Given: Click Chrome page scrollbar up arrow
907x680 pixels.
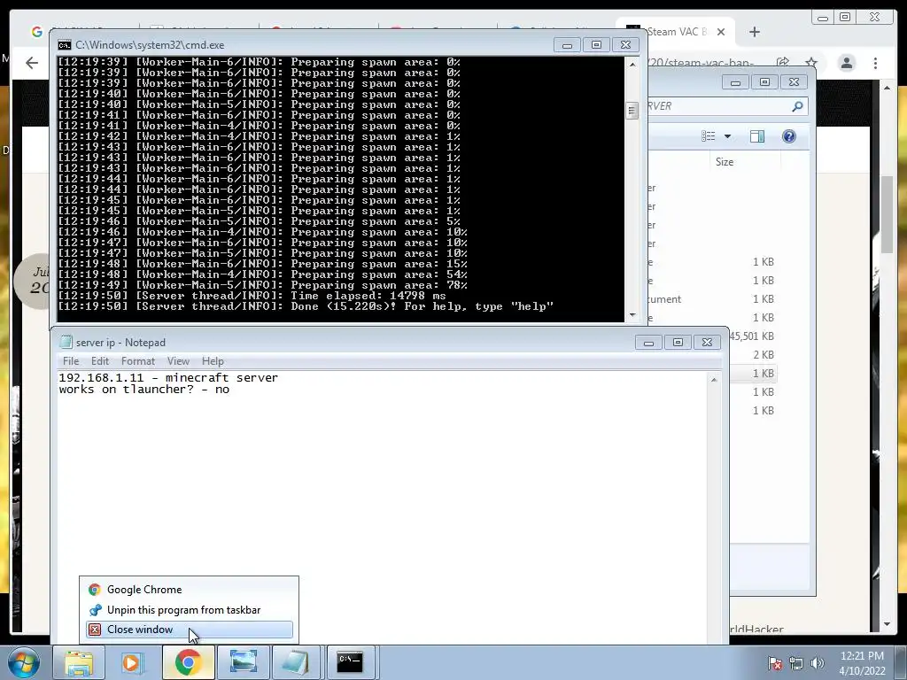Looking at the screenshot, I should point(887,88).
